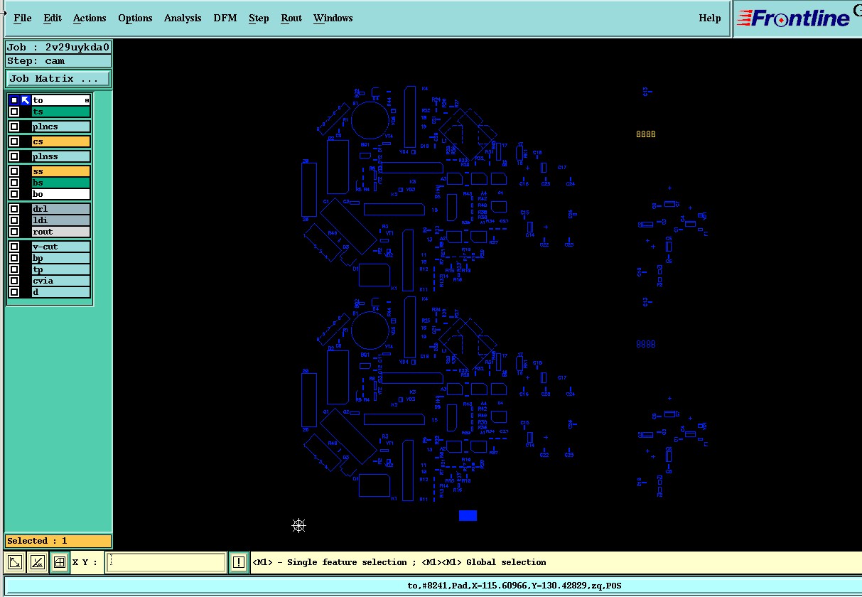This screenshot has width=862, height=597.
Task: Select the green 'bs' layer name
Action: pyautogui.click(x=61, y=183)
